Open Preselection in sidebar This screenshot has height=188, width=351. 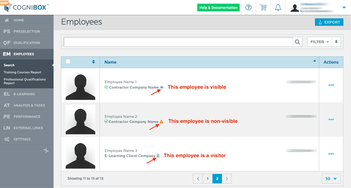27,31
